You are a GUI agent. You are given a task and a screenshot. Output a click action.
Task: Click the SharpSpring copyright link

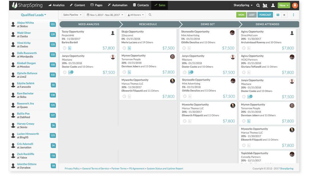287,168
